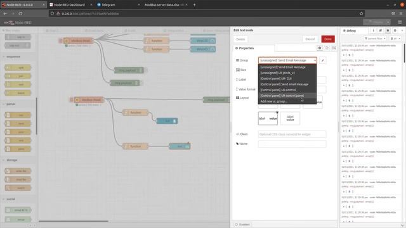Screen dimensions: 406x228
Task: Open the info sidebar tab icon
Action: click(373, 30)
